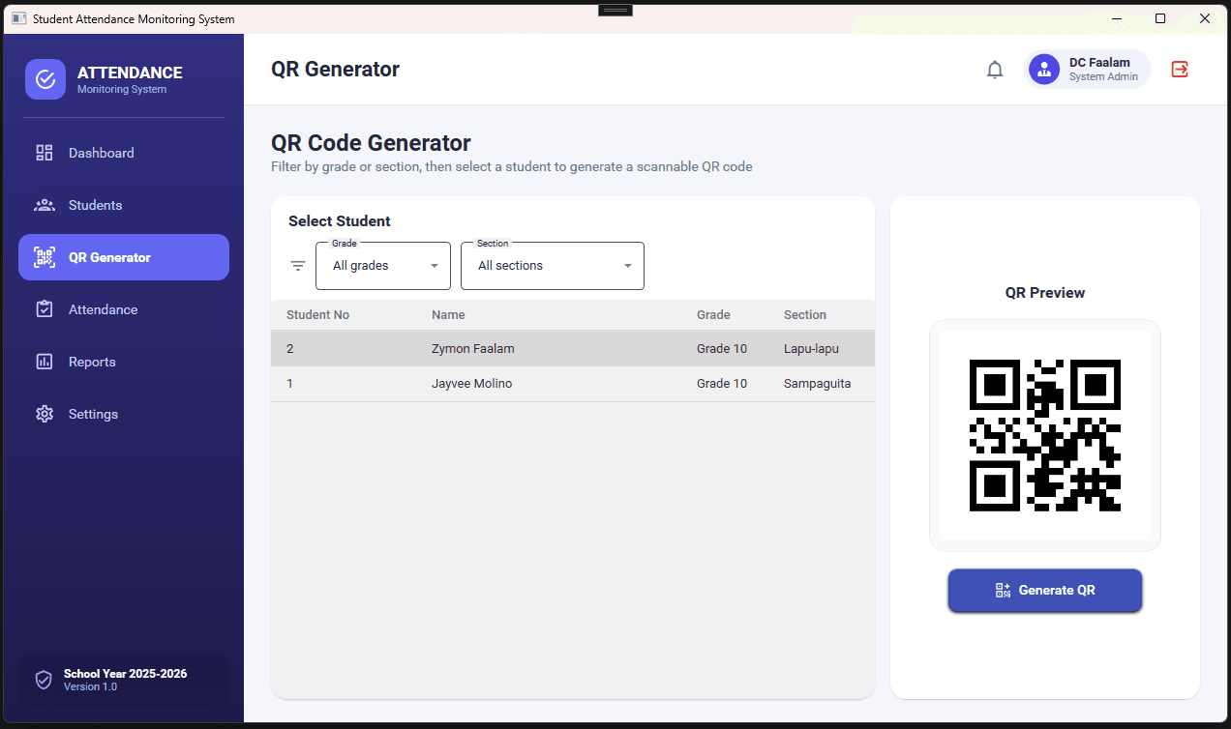Click the Attendance checkmark logo icon

pyautogui.click(x=45, y=79)
